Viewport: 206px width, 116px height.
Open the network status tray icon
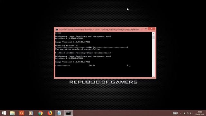[x=188, y=113]
